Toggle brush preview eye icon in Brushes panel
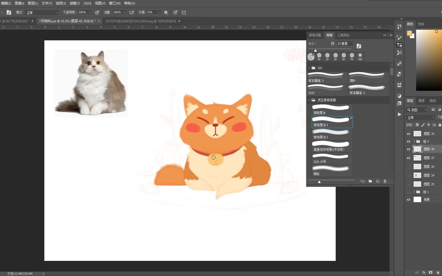The height and width of the screenshot is (276, 442). tap(362, 181)
